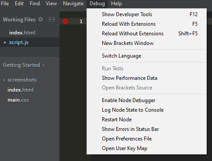The height and width of the screenshot is (161, 212).
Task: Click the red error icon on line 1
Action: [x=65, y=21]
